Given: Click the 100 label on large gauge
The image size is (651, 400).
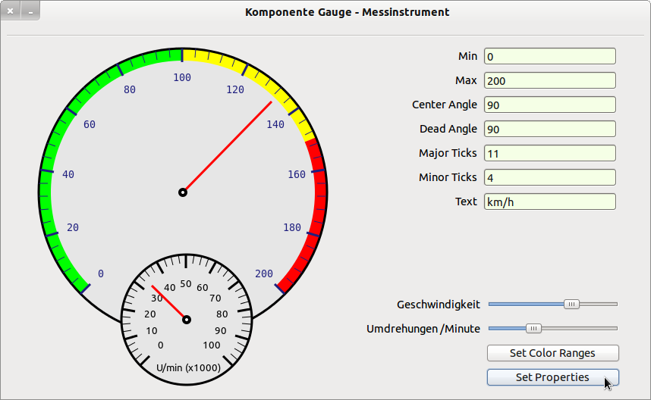Looking at the screenshot, I should click(182, 77).
